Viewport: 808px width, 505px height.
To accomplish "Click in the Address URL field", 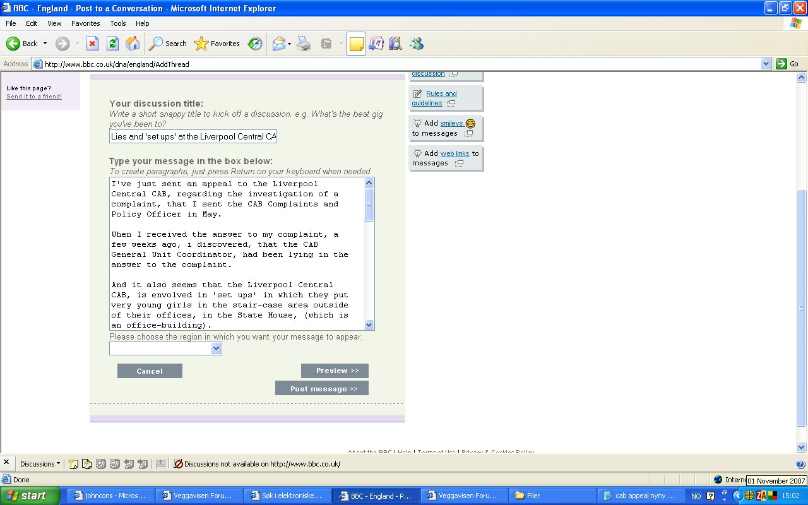I will point(401,64).
